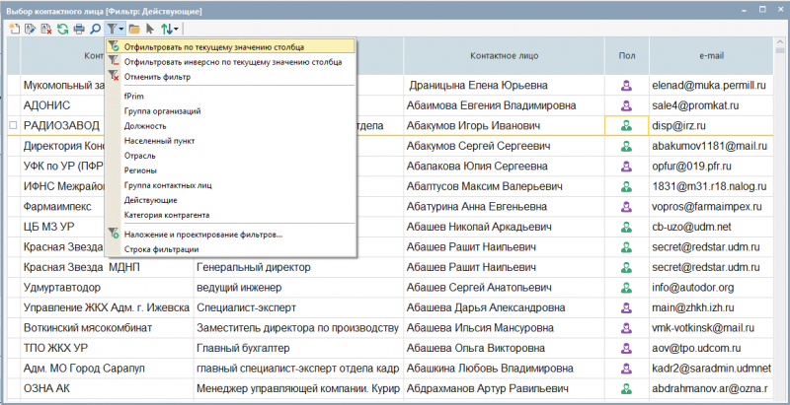Click 'Контактное лицо' column header
The height and width of the screenshot is (405, 790).
coord(504,56)
